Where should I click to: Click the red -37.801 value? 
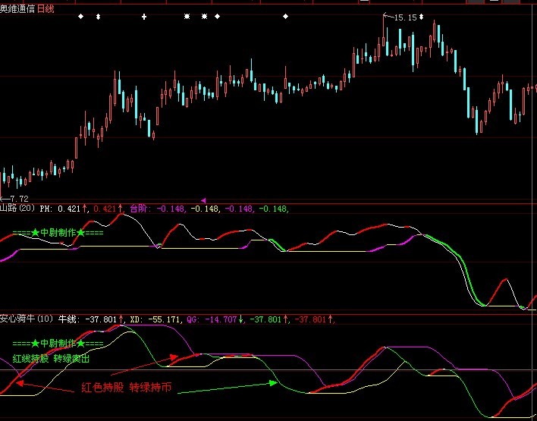coord(310,319)
